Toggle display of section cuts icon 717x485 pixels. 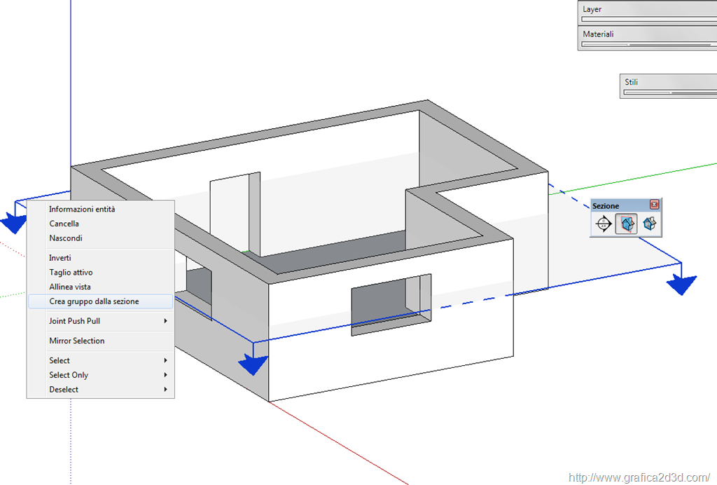(649, 224)
